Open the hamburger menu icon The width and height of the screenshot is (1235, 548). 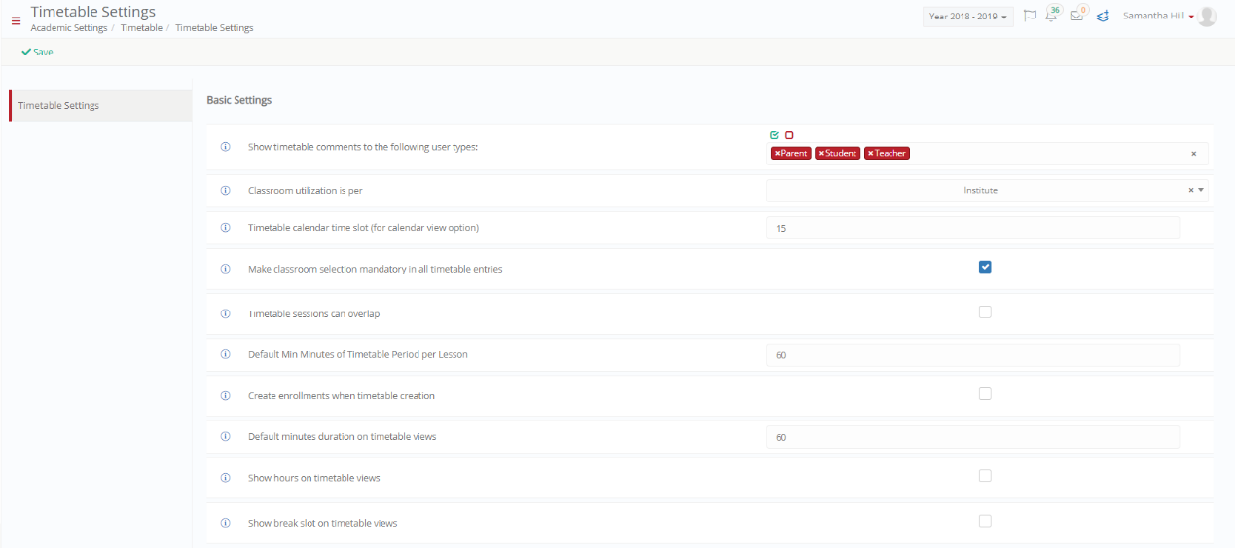[16, 19]
